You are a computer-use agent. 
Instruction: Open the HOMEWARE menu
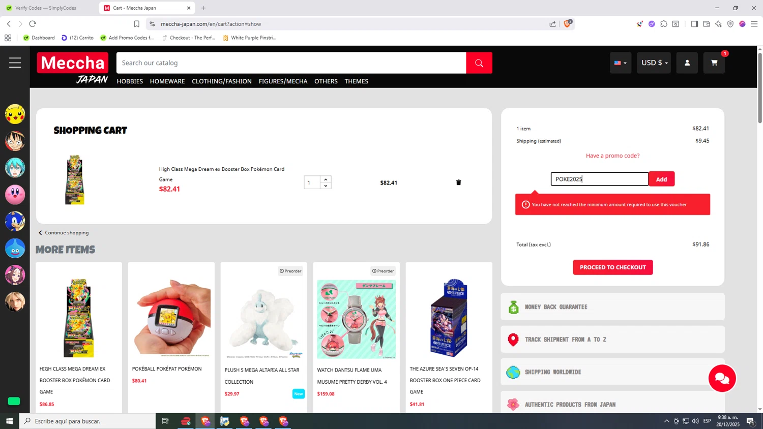point(167,81)
